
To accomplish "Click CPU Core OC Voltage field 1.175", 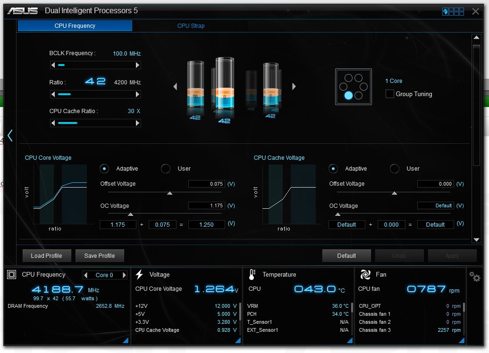I will (x=206, y=205).
